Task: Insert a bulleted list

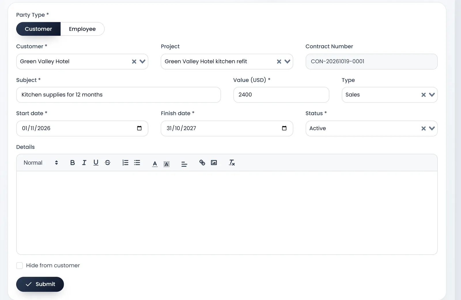Action: pos(137,163)
